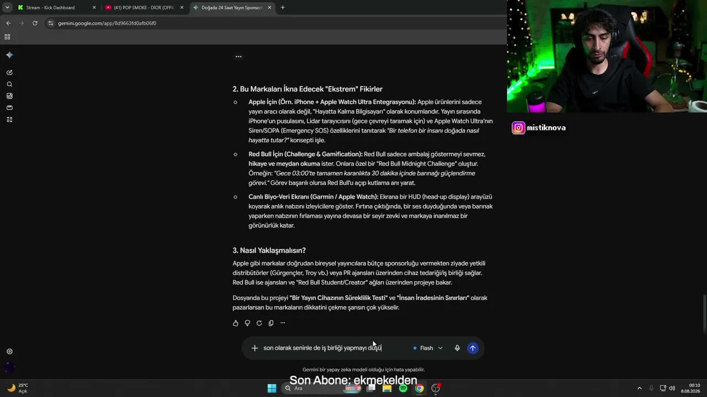Open the weather widget showing 25°C
The height and width of the screenshot is (397, 707).
pos(18,388)
